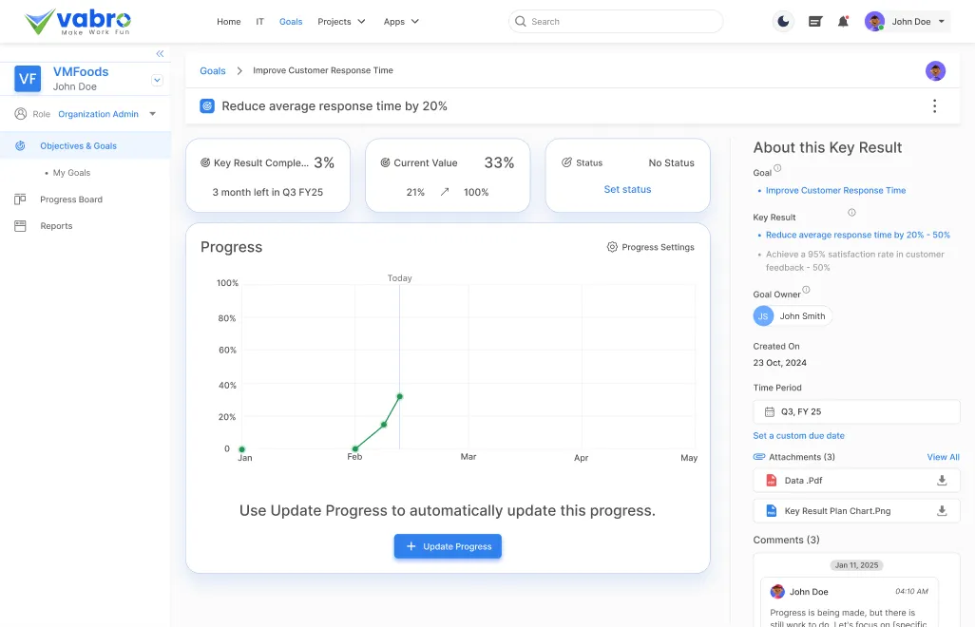Click the latest progress chart point
Screen dimensions: 975x627
click(399, 396)
